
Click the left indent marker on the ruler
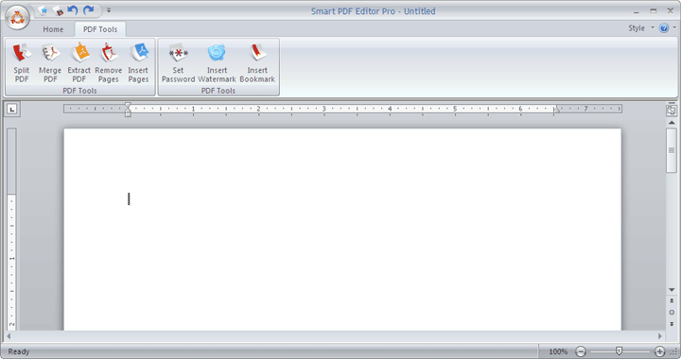tap(128, 110)
